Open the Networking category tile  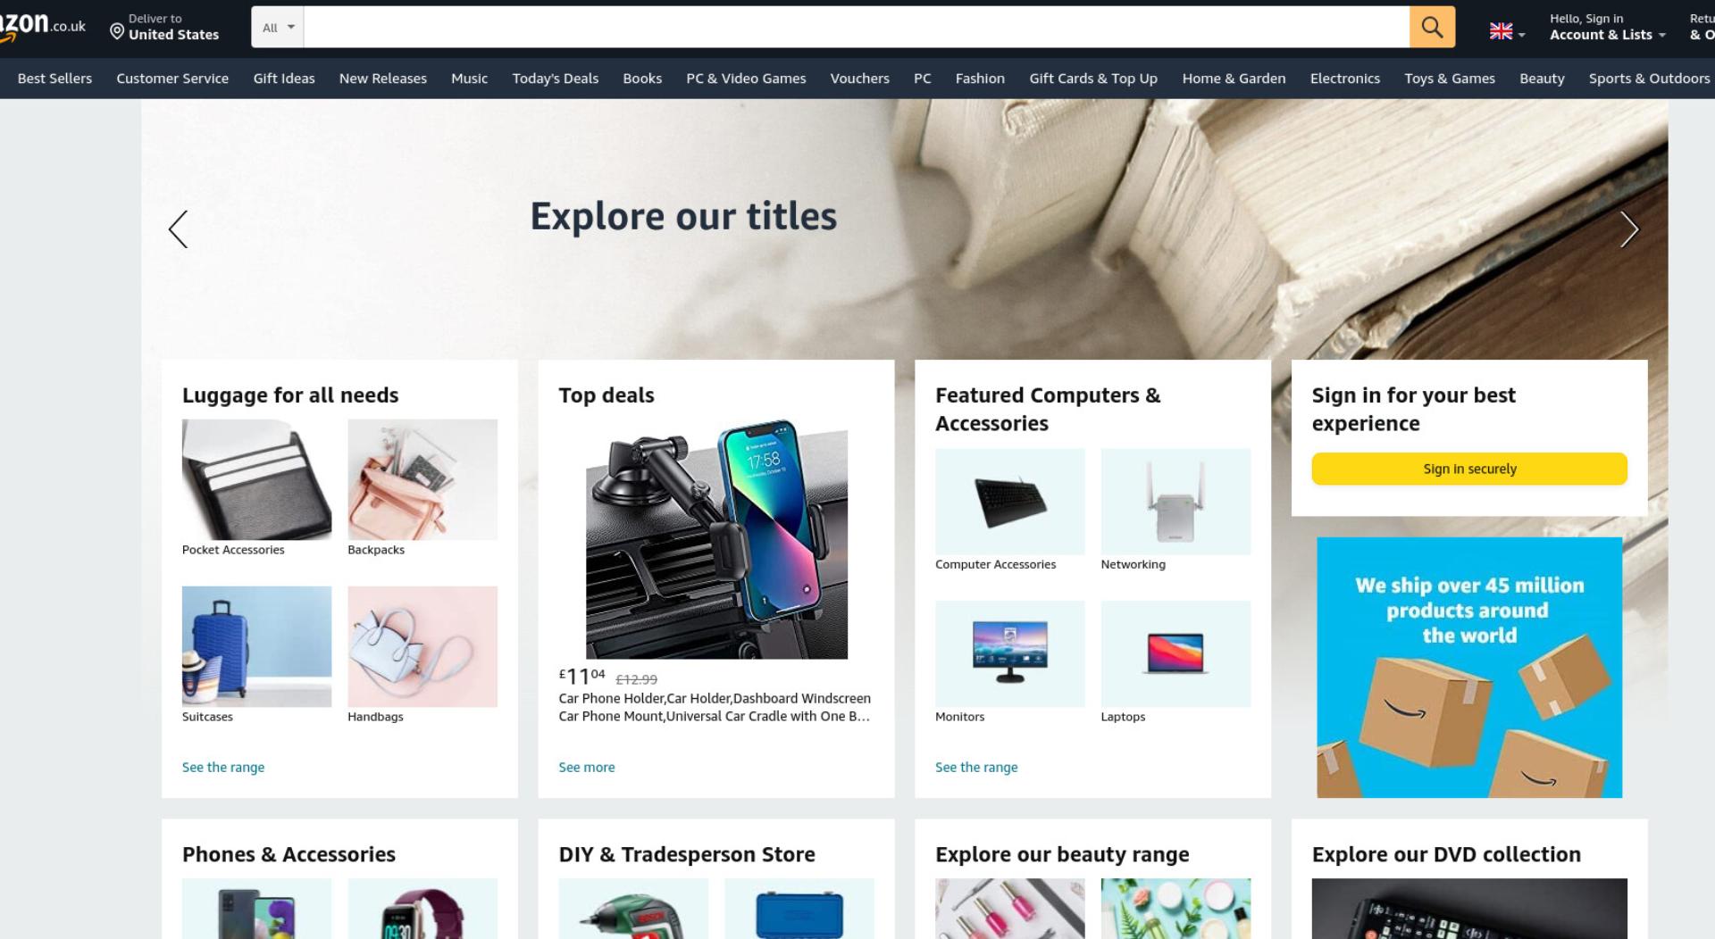[1175, 502]
